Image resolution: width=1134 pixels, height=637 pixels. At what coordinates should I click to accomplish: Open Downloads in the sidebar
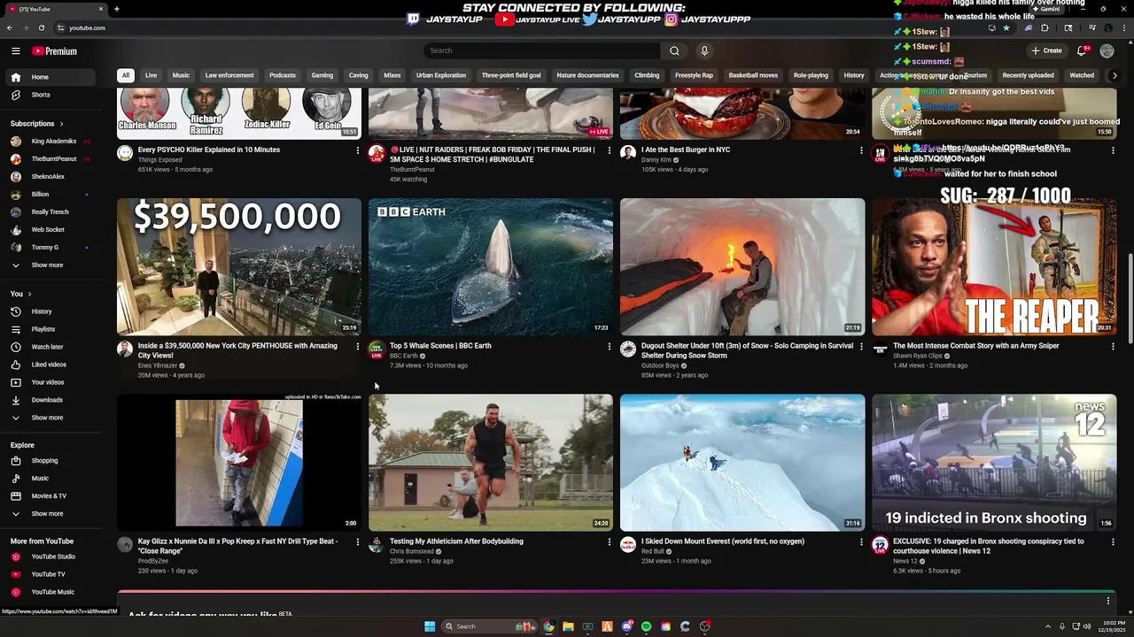pos(51,400)
